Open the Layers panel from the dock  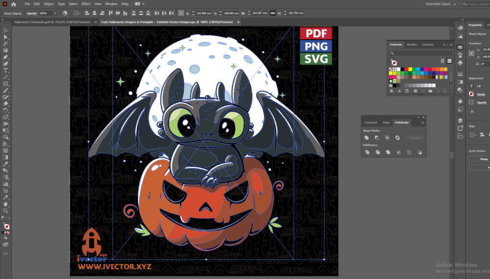460,120
